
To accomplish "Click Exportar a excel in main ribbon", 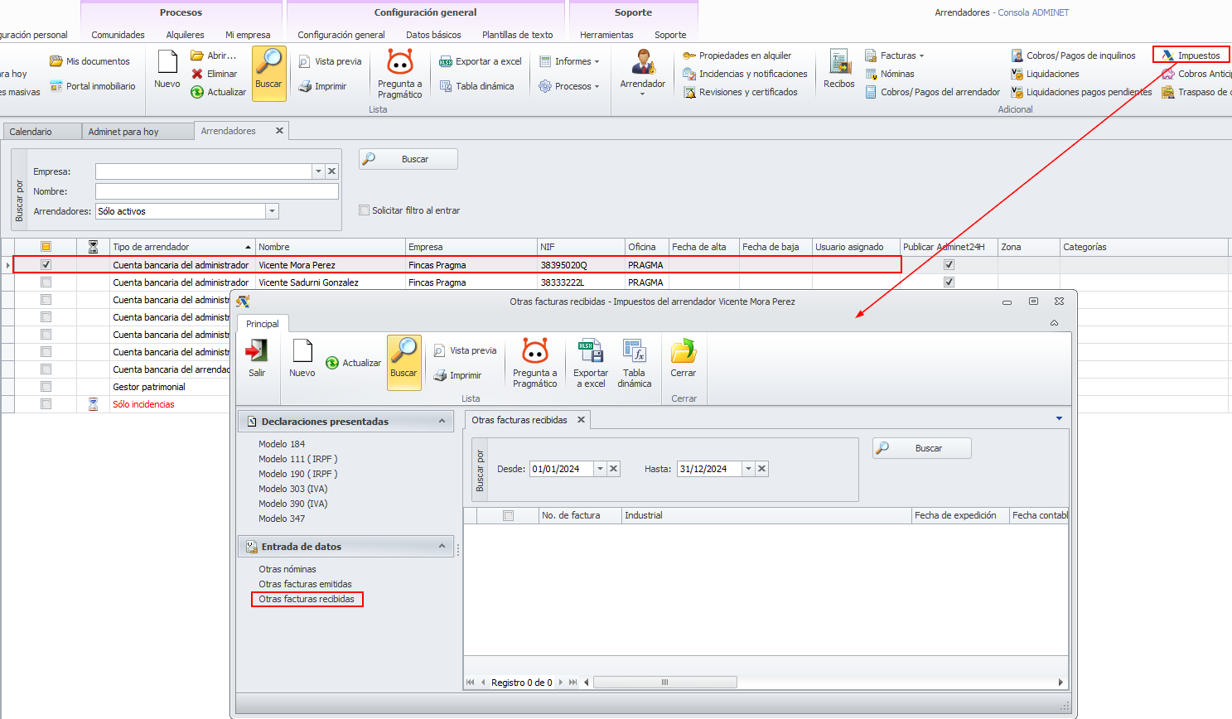I will [x=481, y=61].
